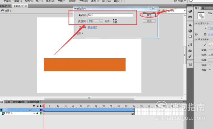Switch to the 动画编辑器 Motion Editor tab

click(33, 102)
